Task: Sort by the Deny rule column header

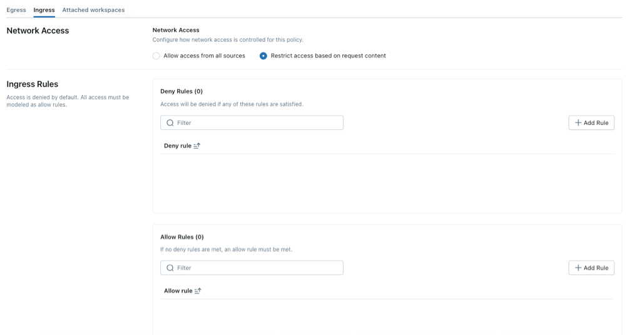Action: (178, 146)
